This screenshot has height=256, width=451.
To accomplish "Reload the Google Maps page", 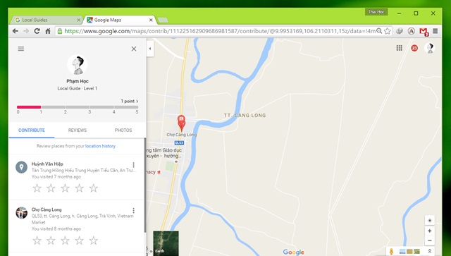I will click(37, 31).
